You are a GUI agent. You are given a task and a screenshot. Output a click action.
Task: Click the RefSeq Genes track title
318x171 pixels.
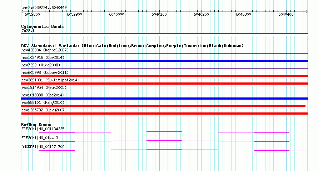[36, 125]
